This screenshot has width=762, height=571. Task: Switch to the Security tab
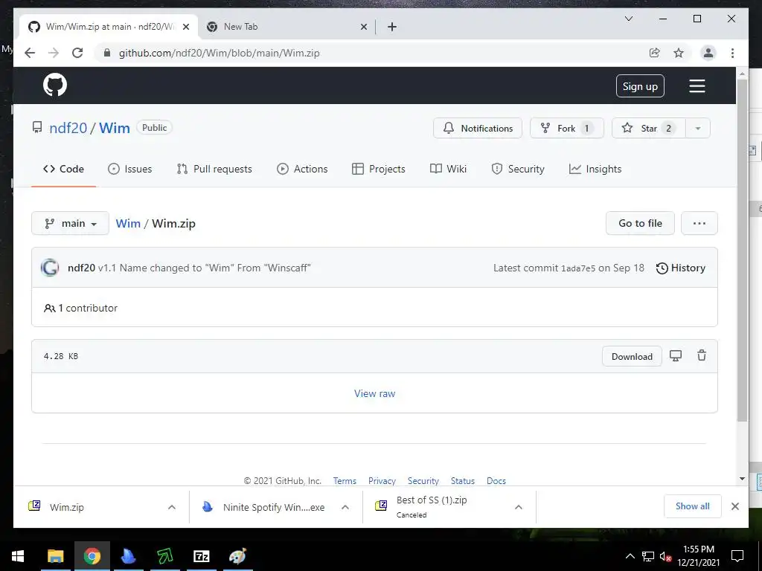(518, 169)
